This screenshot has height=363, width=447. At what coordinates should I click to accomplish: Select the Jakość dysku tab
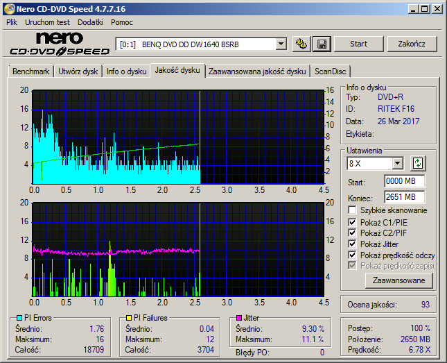point(177,70)
